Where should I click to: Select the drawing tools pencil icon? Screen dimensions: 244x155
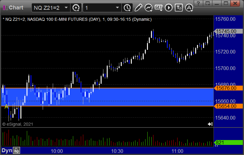[x=138, y=8]
